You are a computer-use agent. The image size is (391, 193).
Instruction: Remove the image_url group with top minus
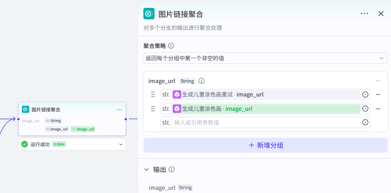coord(378,81)
